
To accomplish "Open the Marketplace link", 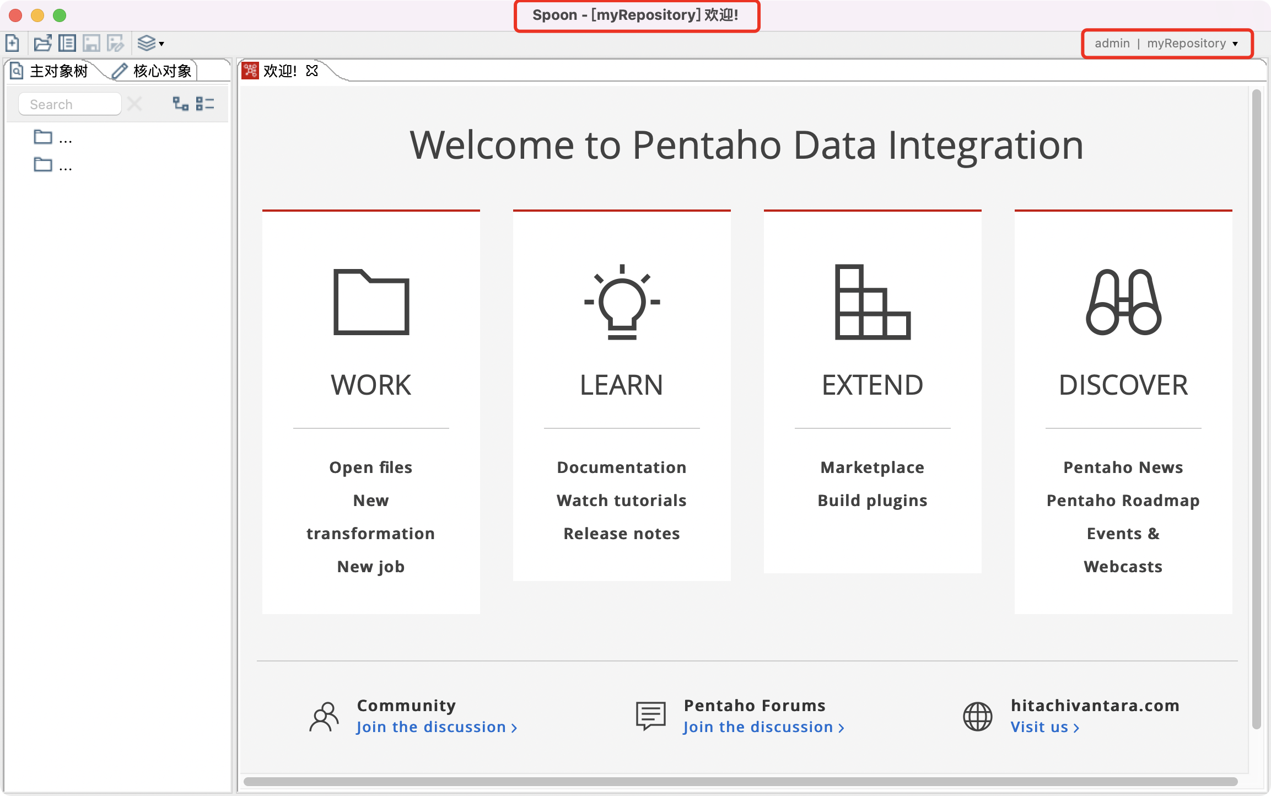I will (x=873, y=467).
